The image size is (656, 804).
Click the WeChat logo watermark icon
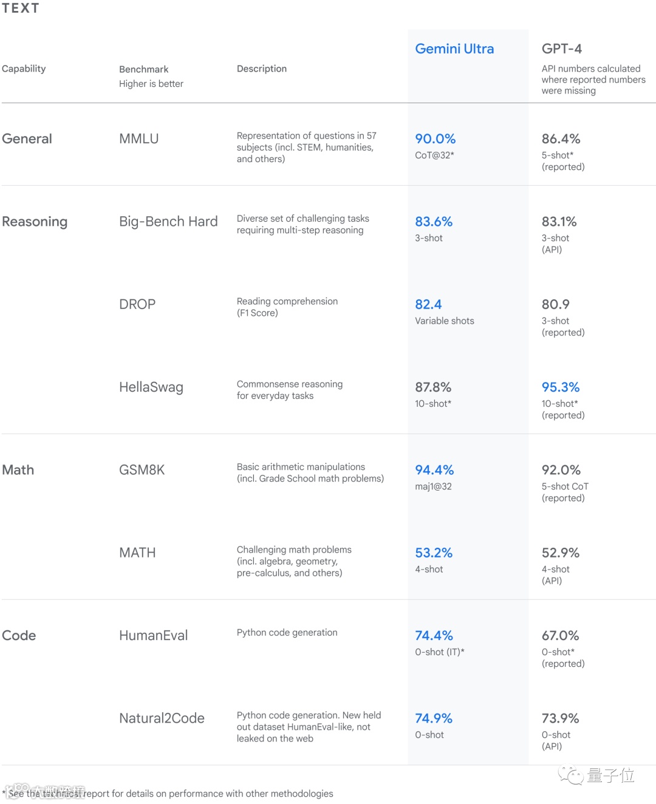570,775
